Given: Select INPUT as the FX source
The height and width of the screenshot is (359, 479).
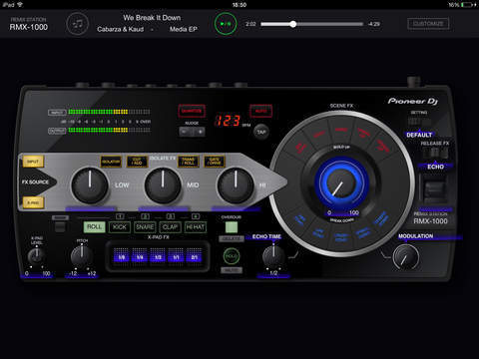Looking at the screenshot, I should point(33,162).
